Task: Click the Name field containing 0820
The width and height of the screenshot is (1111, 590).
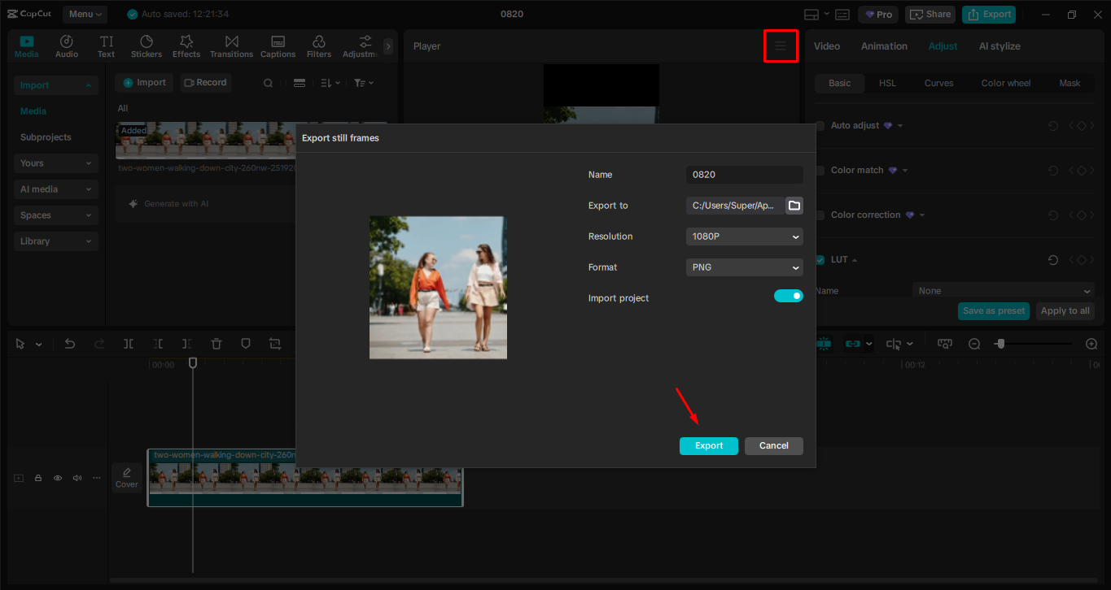Action: [743, 175]
